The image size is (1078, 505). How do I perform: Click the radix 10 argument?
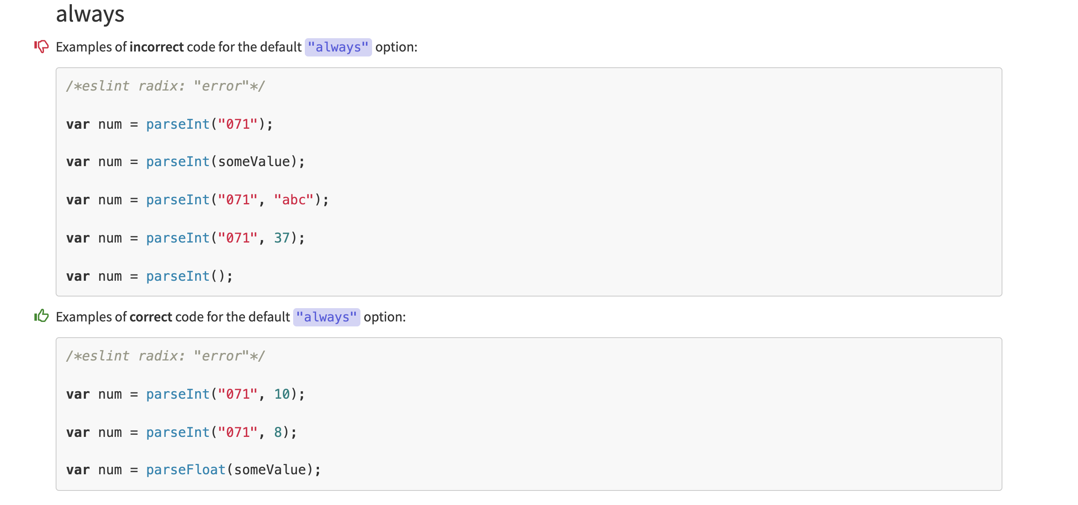tap(282, 394)
